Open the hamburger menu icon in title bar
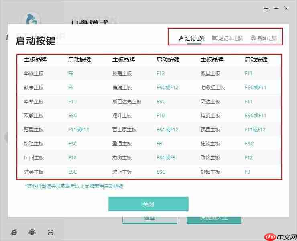Viewport: 297px width, 241px height. (x=266, y=8)
